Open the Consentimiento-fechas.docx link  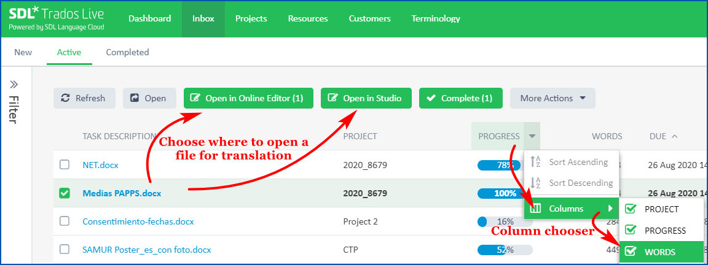click(138, 221)
